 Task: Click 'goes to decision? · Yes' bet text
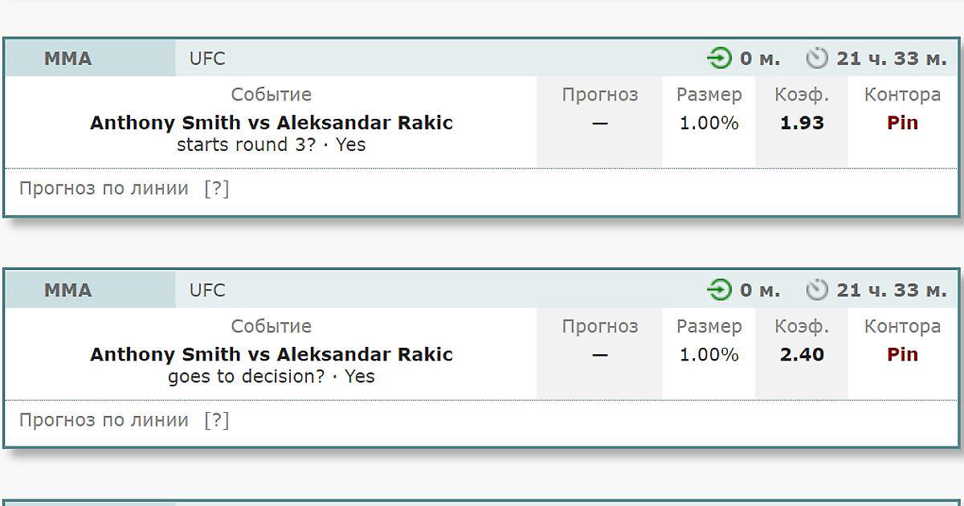pyautogui.click(x=272, y=376)
